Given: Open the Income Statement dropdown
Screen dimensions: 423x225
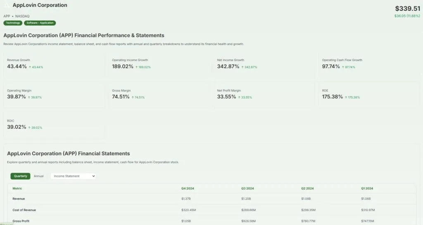Looking at the screenshot, I should [73, 176].
